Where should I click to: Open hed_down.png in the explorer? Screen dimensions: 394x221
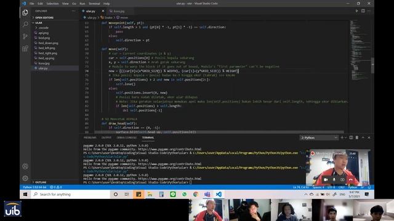(x=48, y=43)
